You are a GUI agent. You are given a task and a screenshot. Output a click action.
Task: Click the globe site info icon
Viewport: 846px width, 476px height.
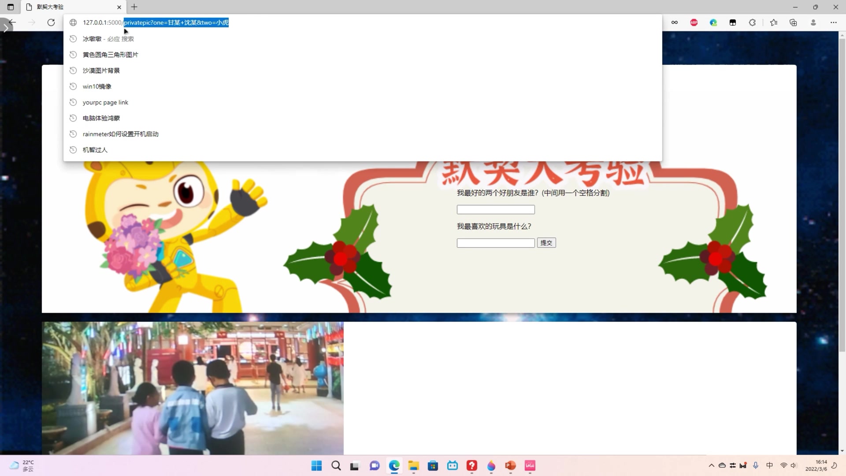[73, 22]
